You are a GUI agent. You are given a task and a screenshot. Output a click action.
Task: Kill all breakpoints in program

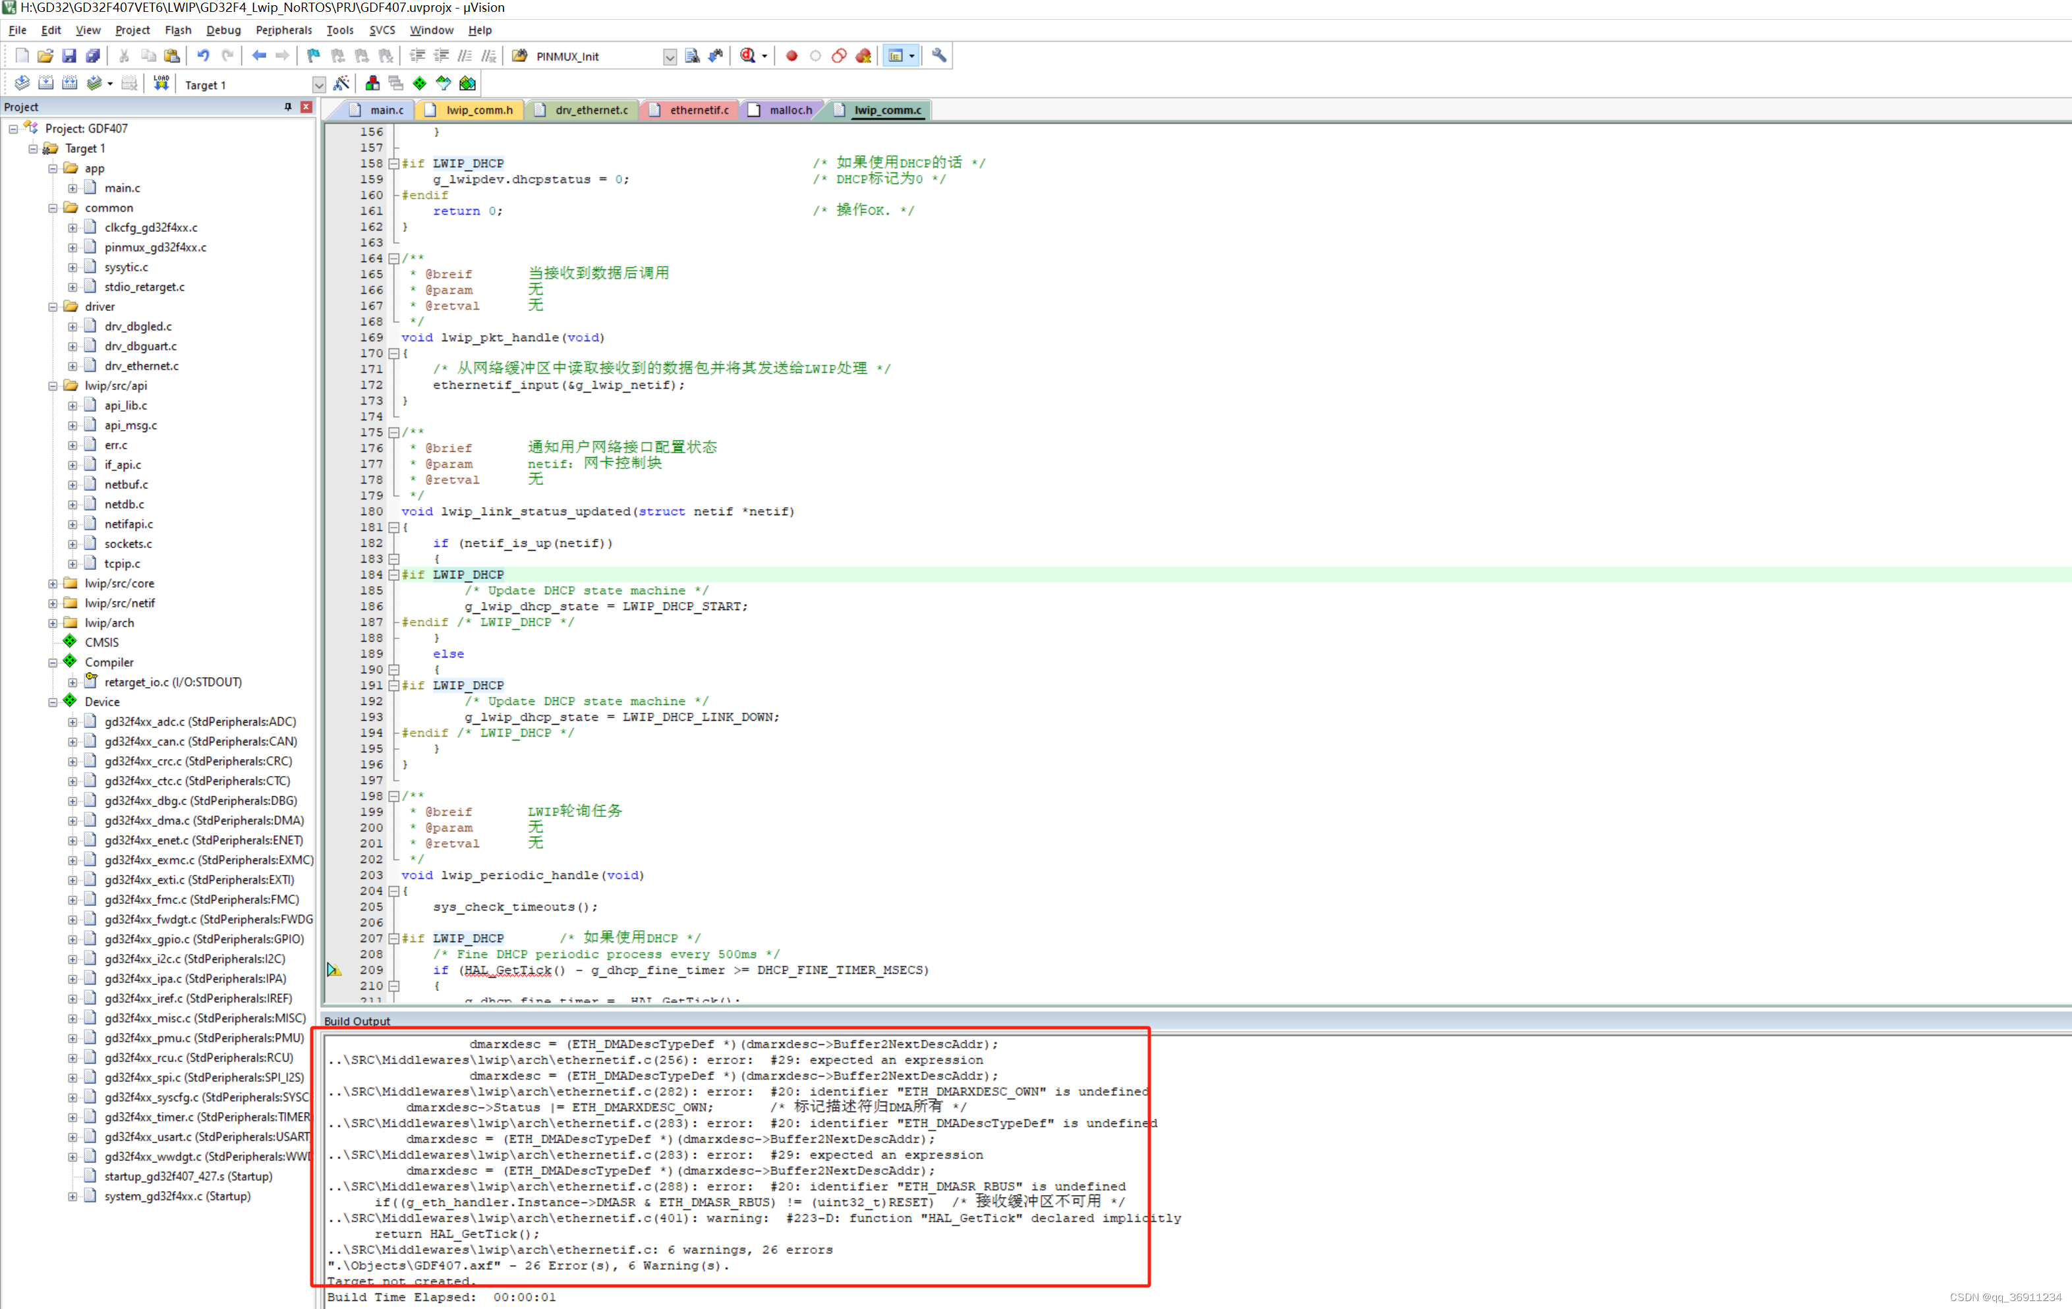tap(863, 55)
